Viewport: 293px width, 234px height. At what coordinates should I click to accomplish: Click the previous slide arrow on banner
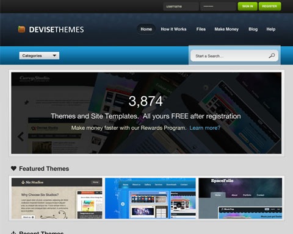(x=21, y=136)
